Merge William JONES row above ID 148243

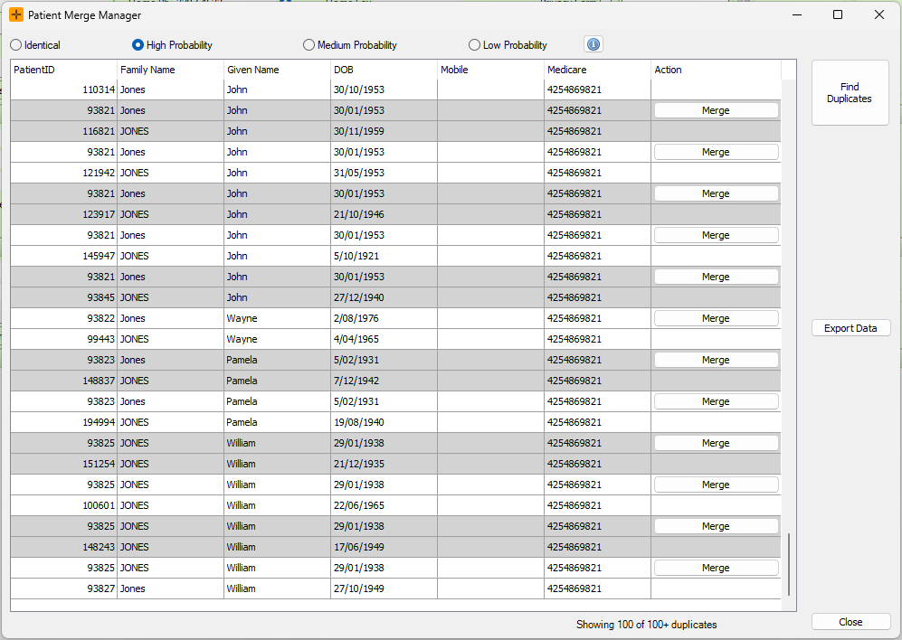point(716,526)
